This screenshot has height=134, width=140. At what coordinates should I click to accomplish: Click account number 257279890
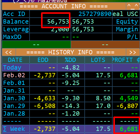95,14
